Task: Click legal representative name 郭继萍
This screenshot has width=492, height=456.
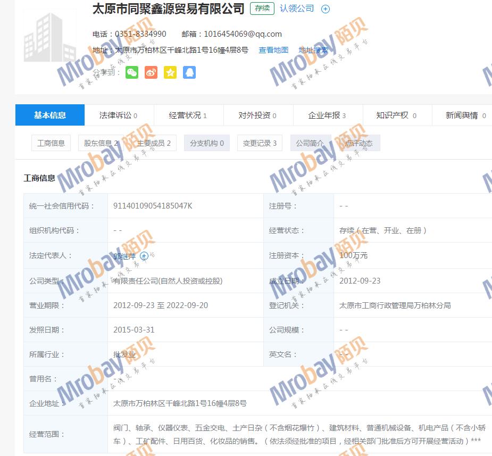Action: tap(124, 256)
